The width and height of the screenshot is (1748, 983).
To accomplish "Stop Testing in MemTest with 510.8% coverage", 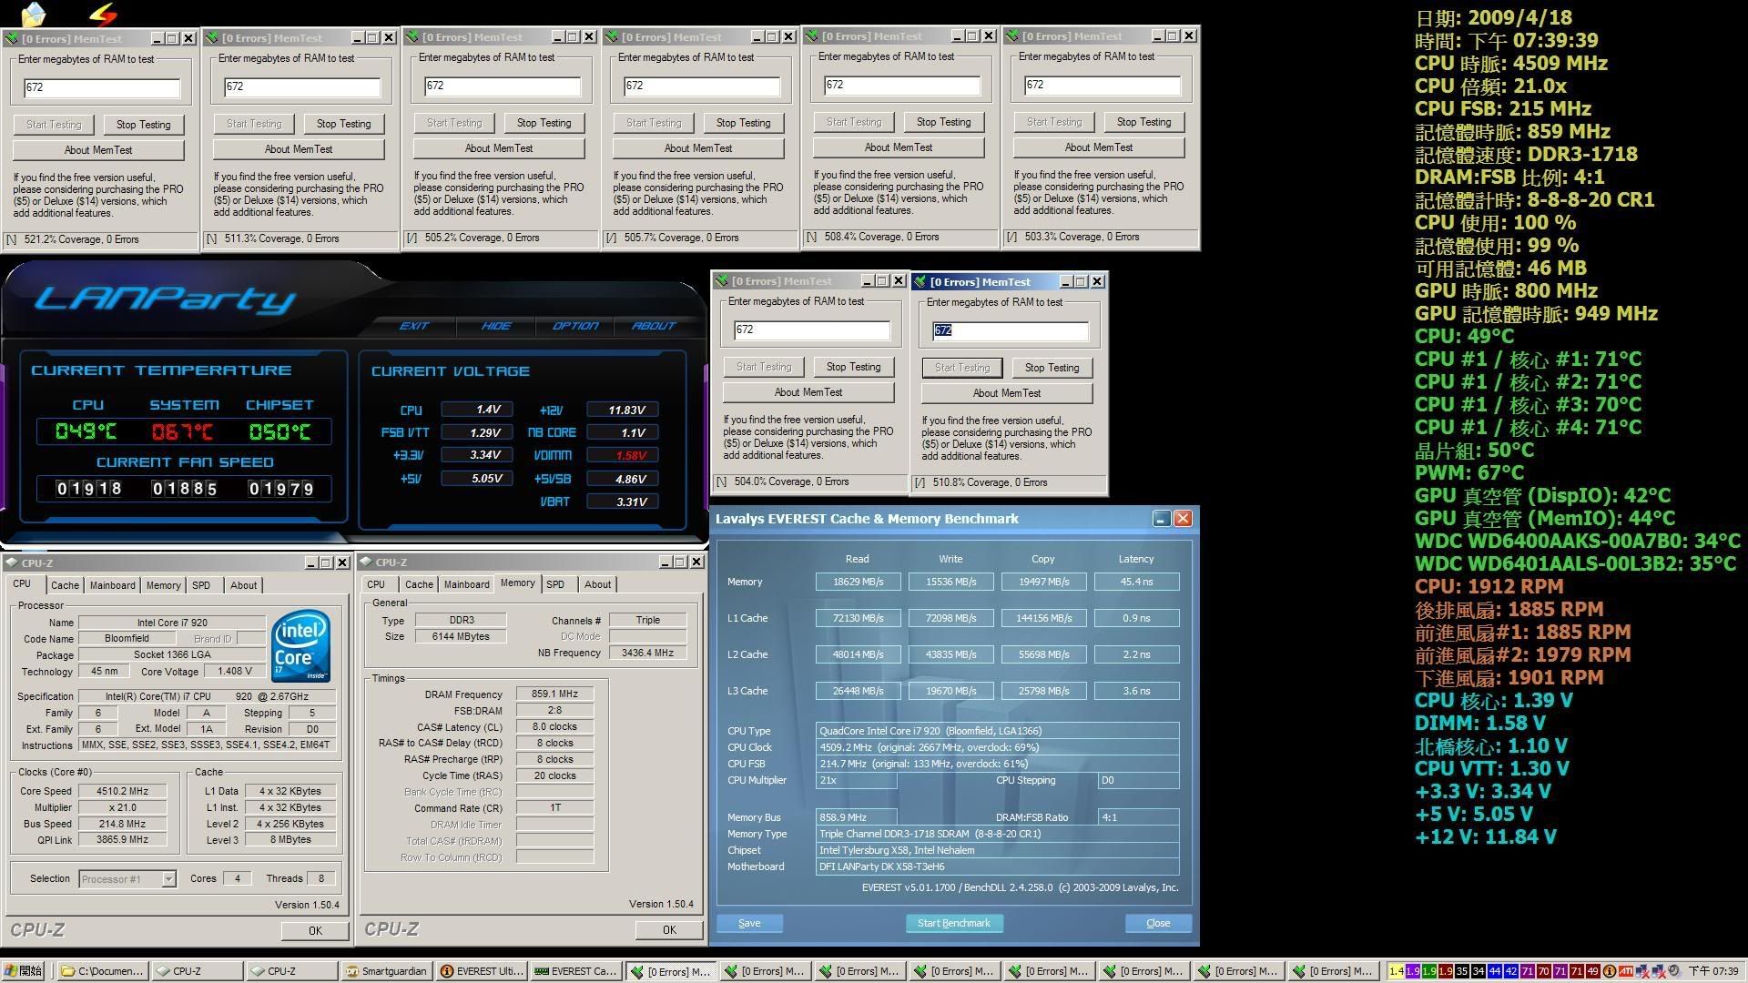I will (1052, 368).
